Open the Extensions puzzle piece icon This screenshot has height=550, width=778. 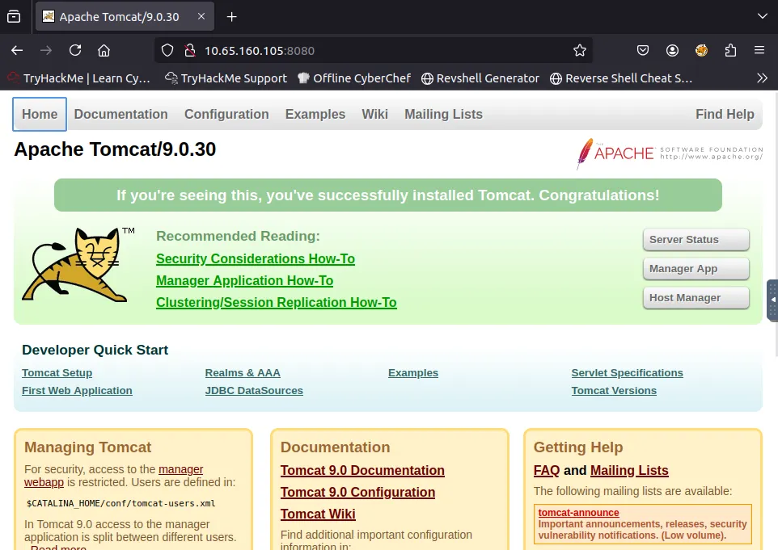pyautogui.click(x=730, y=50)
